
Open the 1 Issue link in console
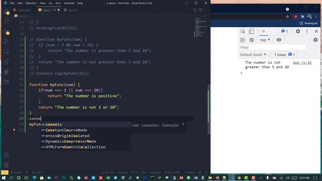click(284, 55)
